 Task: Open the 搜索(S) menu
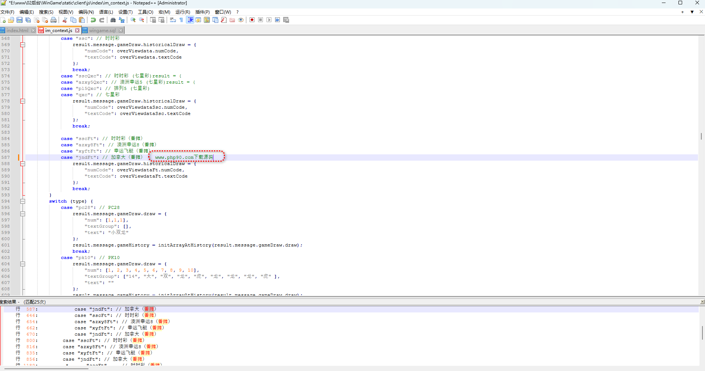click(x=46, y=12)
